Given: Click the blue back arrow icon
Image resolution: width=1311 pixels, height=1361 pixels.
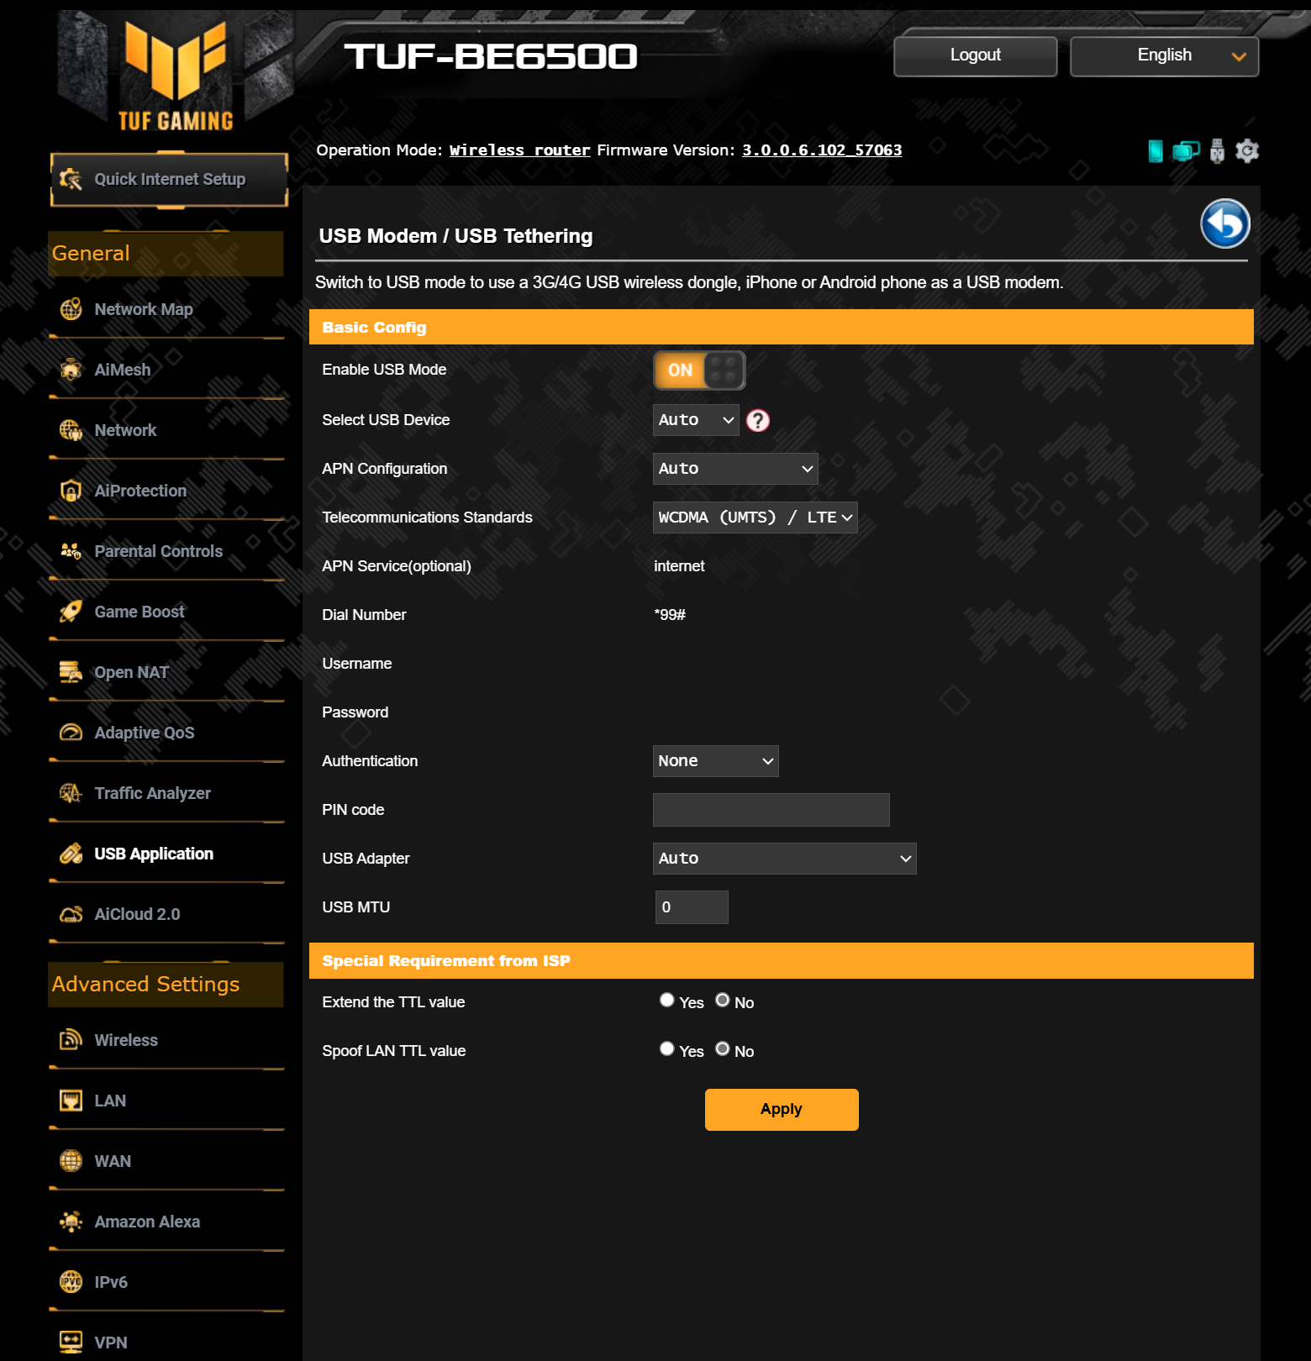Looking at the screenshot, I should click(x=1225, y=223).
